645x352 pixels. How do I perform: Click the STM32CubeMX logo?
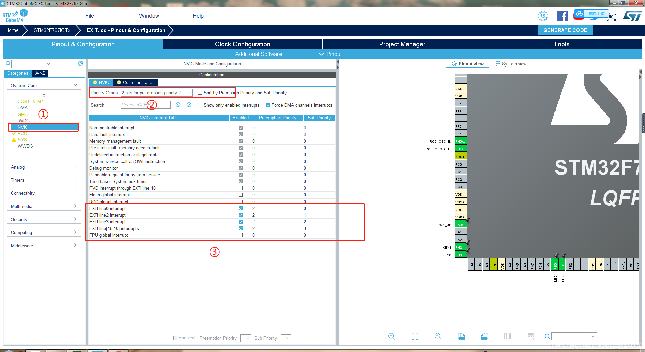click(x=15, y=16)
